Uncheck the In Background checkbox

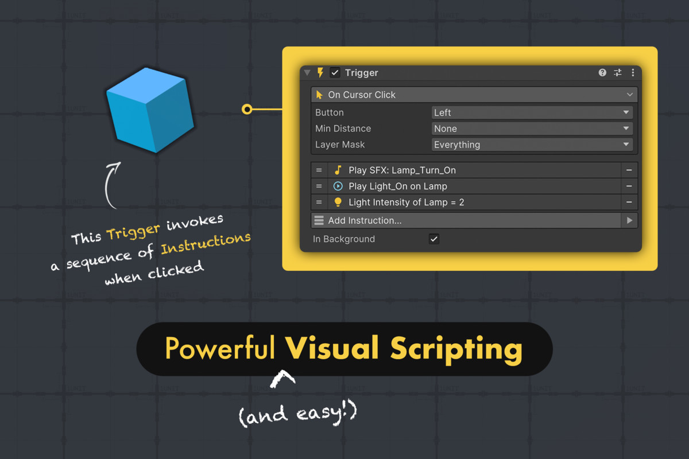(x=433, y=239)
